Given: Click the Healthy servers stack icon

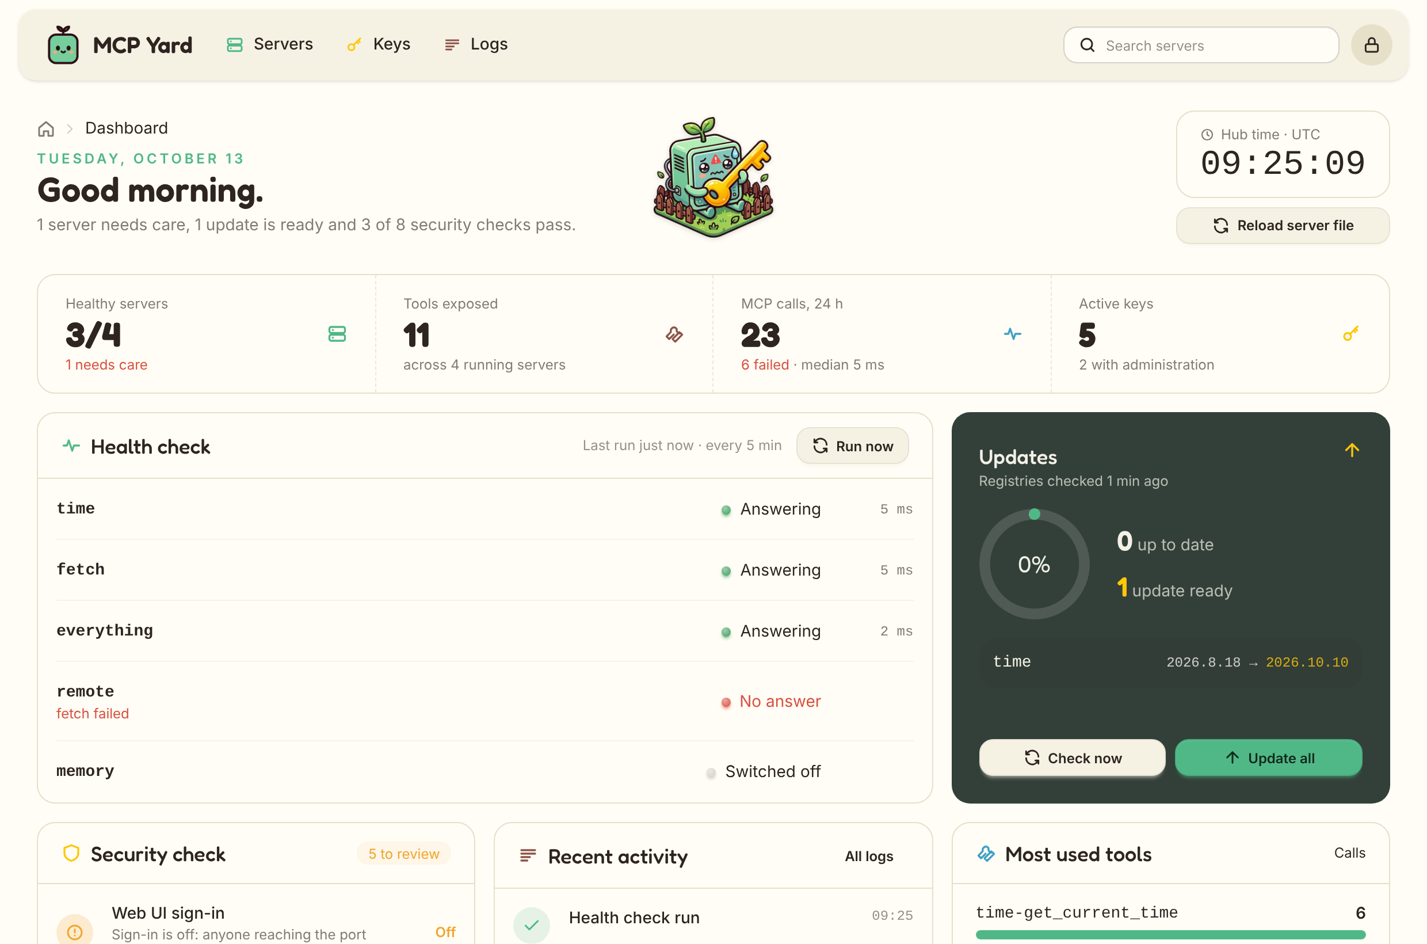Looking at the screenshot, I should tap(337, 334).
